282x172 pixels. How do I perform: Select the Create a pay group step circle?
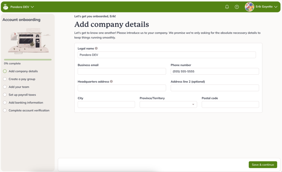click(5, 79)
